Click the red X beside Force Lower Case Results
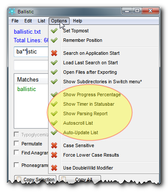The image size is (168, 192). tap(54, 155)
